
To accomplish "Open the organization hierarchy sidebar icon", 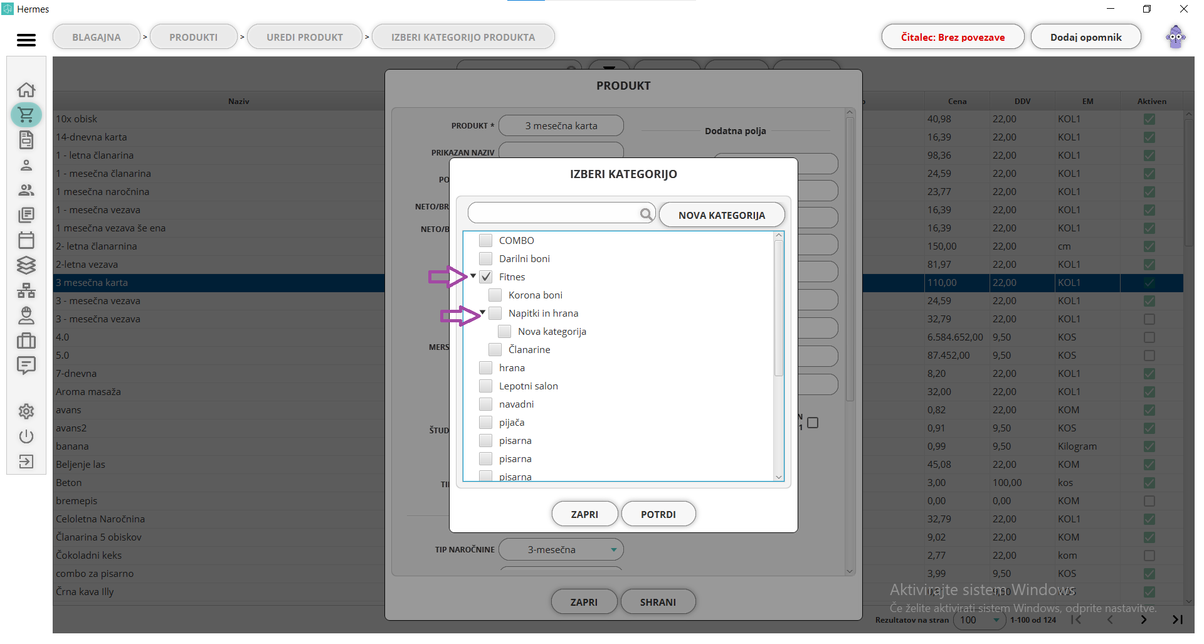I will (26, 290).
